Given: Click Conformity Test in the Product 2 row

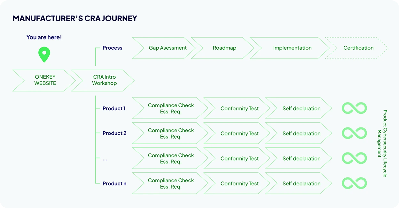Looking at the screenshot, I should [237, 133].
